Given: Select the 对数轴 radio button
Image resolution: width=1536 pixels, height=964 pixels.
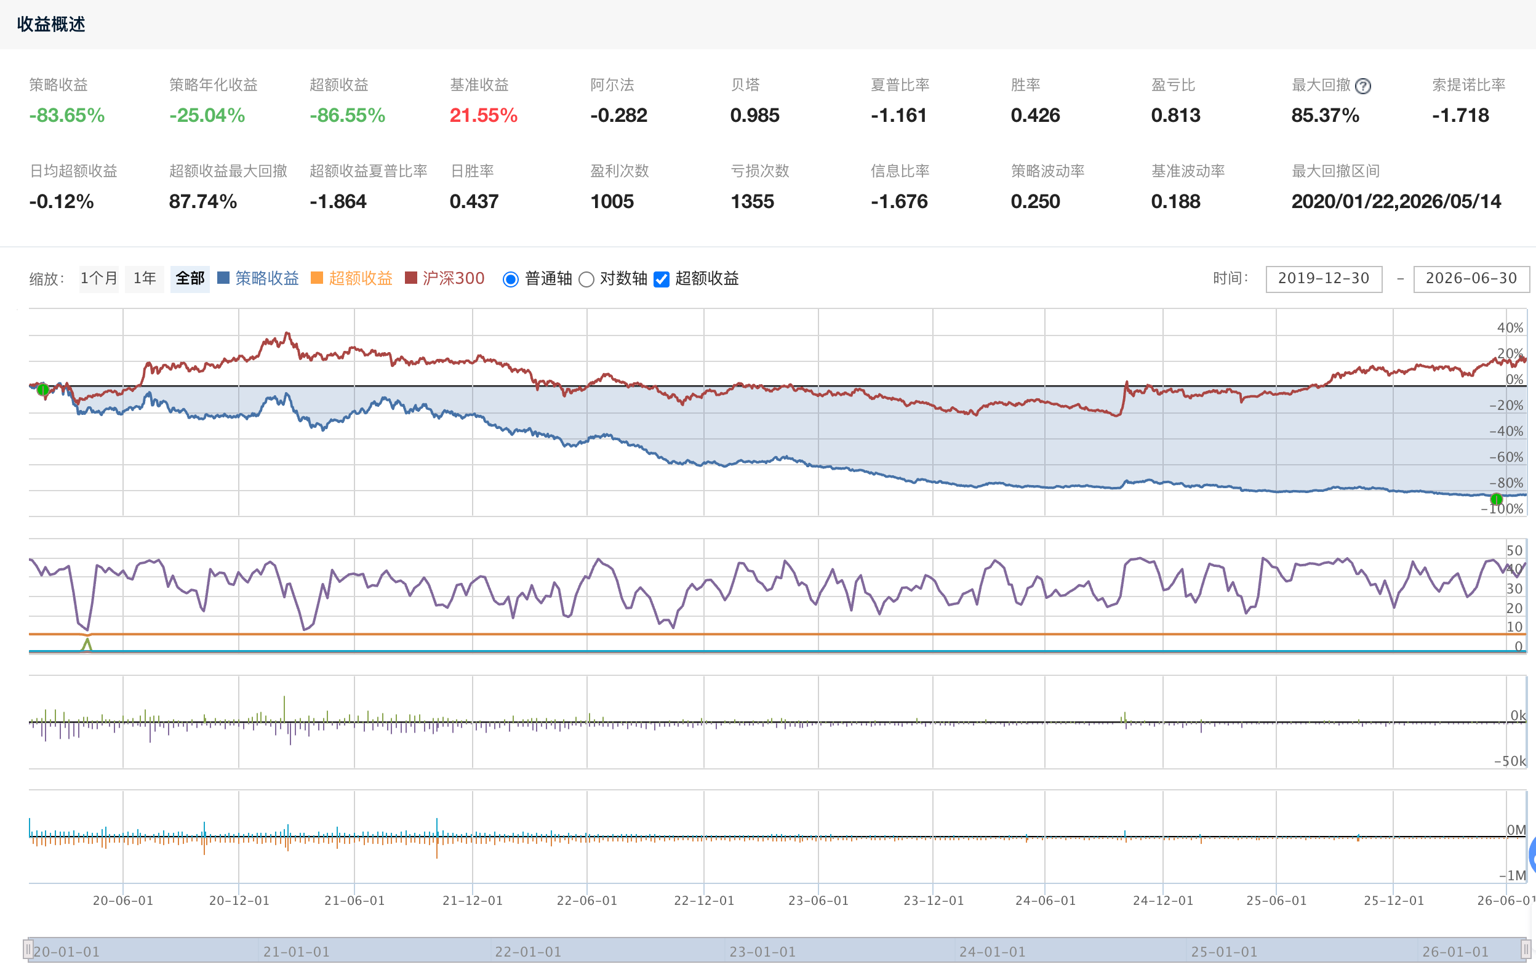Looking at the screenshot, I should (x=586, y=279).
